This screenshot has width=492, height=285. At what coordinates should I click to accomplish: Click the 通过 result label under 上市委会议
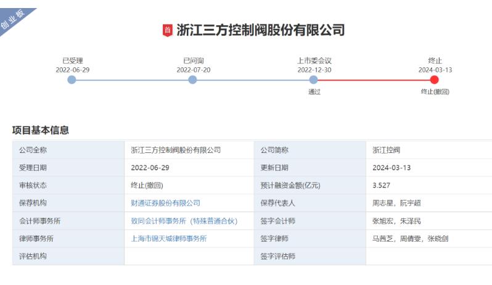pos(314,92)
